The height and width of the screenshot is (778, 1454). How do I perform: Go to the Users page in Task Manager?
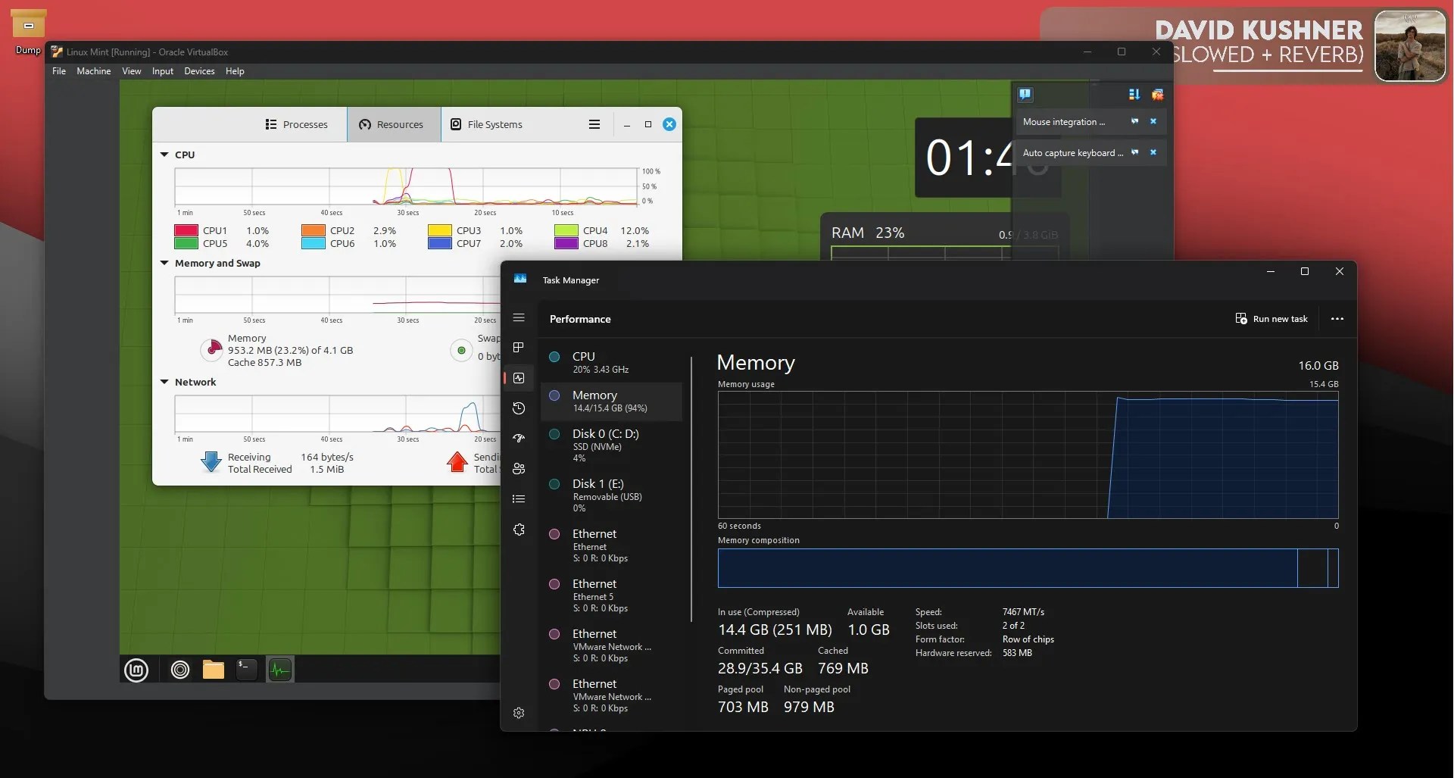[519, 469]
